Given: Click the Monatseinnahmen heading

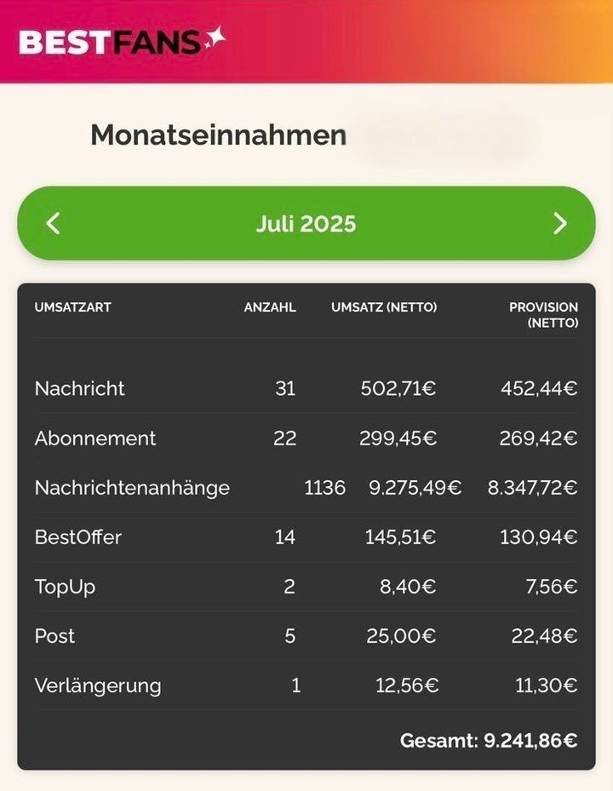Looking at the screenshot, I should 218,135.
